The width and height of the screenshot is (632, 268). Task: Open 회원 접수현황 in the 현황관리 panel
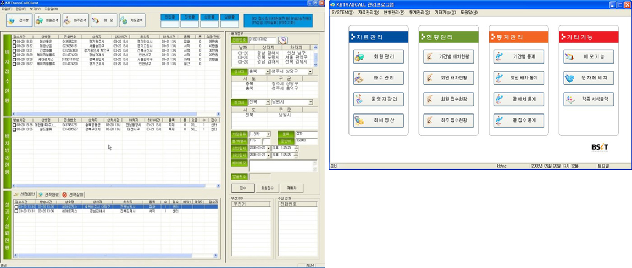pyautogui.click(x=448, y=99)
